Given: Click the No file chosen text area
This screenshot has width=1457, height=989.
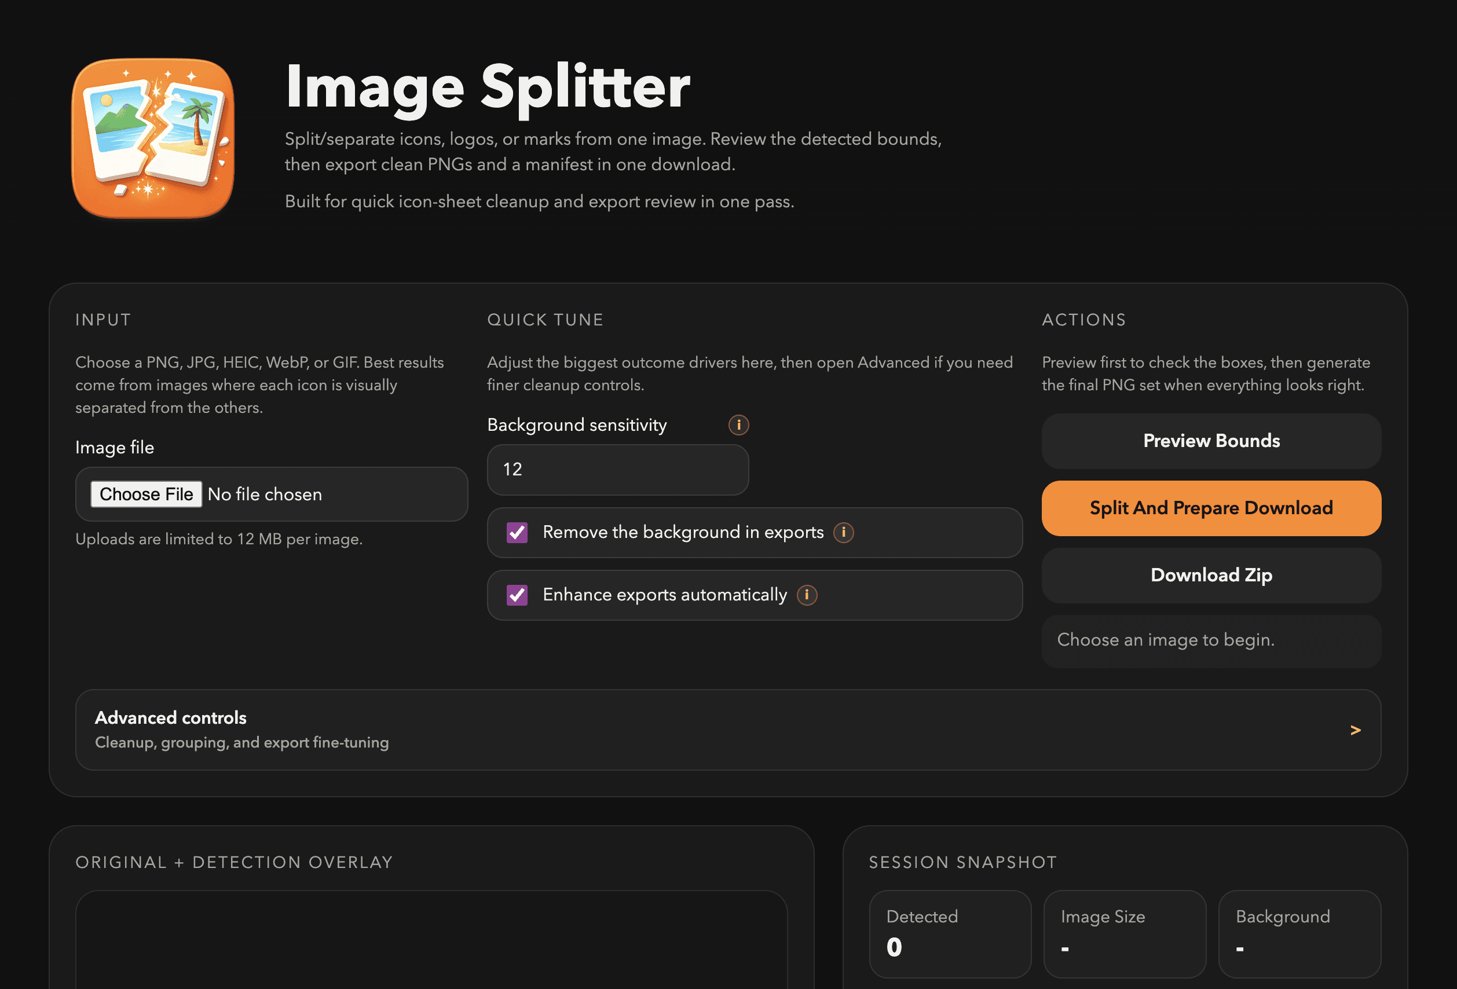Looking at the screenshot, I should pyautogui.click(x=265, y=494).
